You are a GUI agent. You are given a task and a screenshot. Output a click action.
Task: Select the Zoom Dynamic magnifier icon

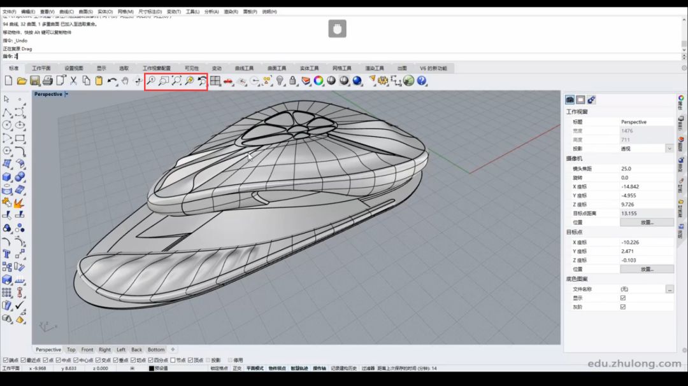click(151, 81)
